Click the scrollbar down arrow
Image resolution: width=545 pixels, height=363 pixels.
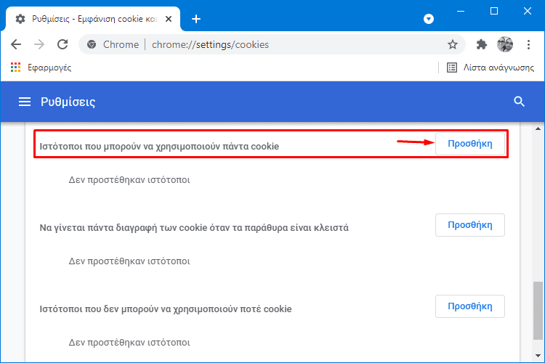click(538, 356)
